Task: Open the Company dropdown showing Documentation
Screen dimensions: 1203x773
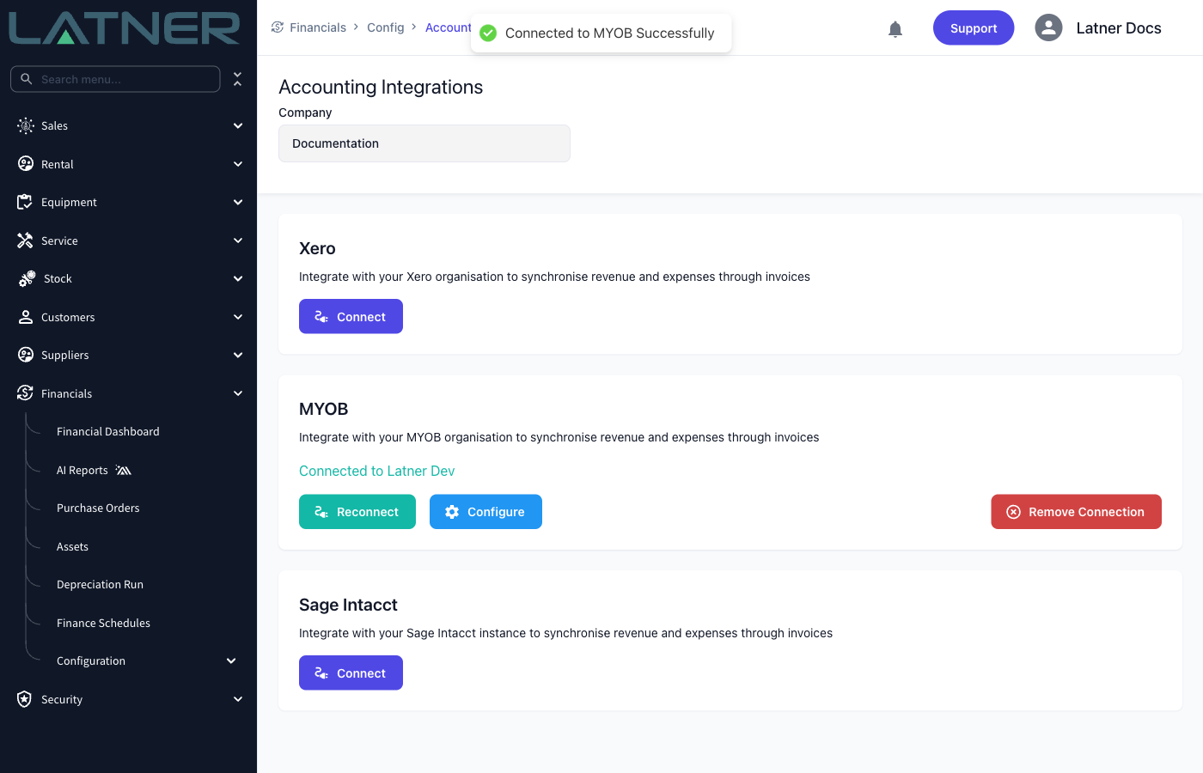Action: click(x=424, y=143)
